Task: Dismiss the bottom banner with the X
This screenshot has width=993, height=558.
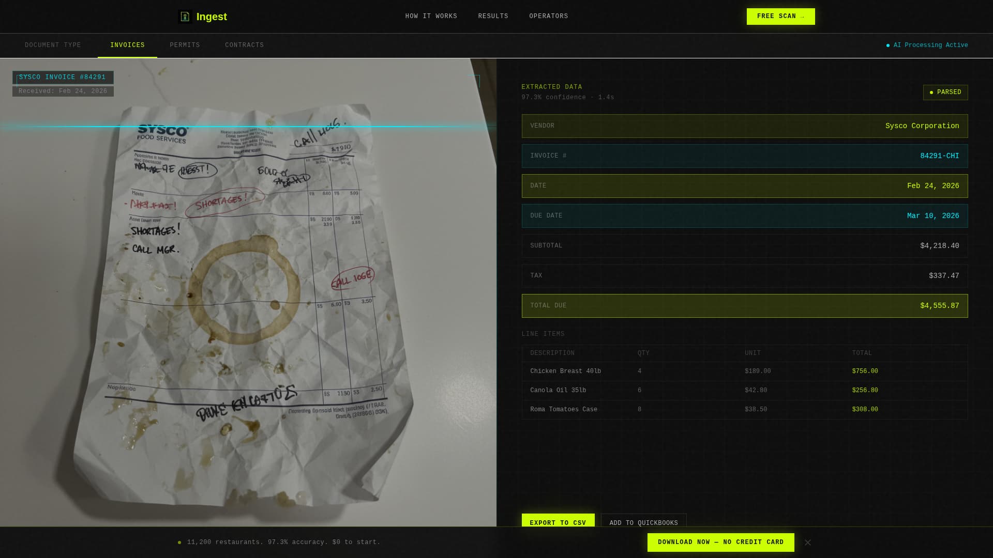Action: pyautogui.click(x=808, y=542)
